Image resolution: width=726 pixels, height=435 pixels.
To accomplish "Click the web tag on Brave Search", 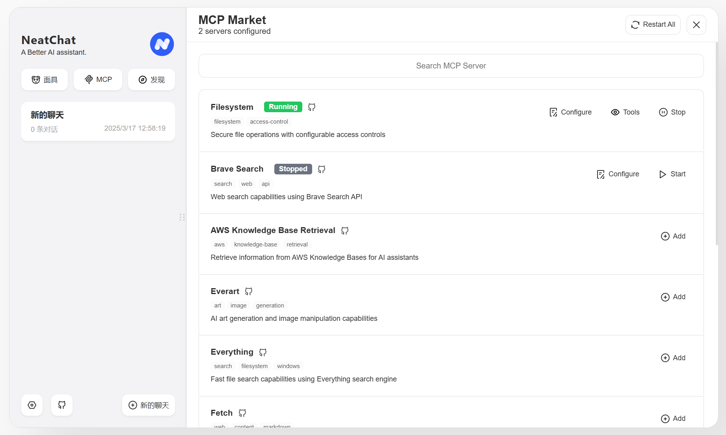I will pyautogui.click(x=247, y=184).
